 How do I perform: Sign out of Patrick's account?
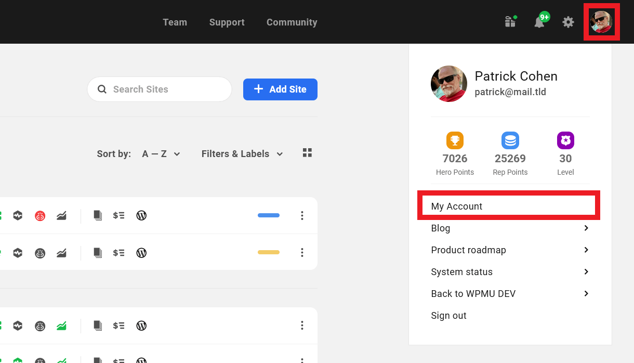[448, 315]
